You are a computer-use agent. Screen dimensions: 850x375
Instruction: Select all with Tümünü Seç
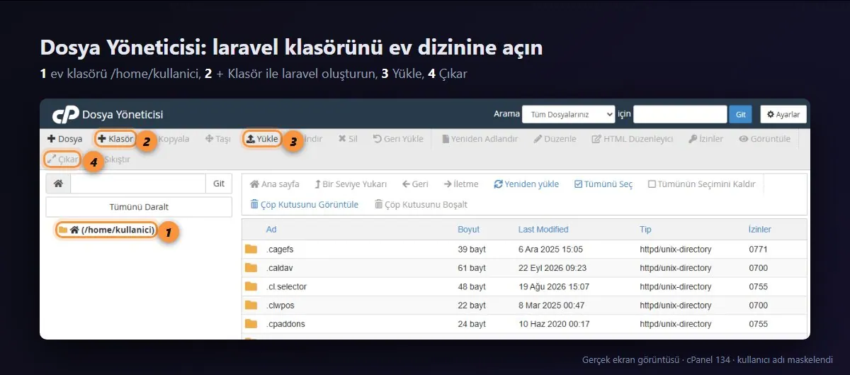pyautogui.click(x=603, y=184)
